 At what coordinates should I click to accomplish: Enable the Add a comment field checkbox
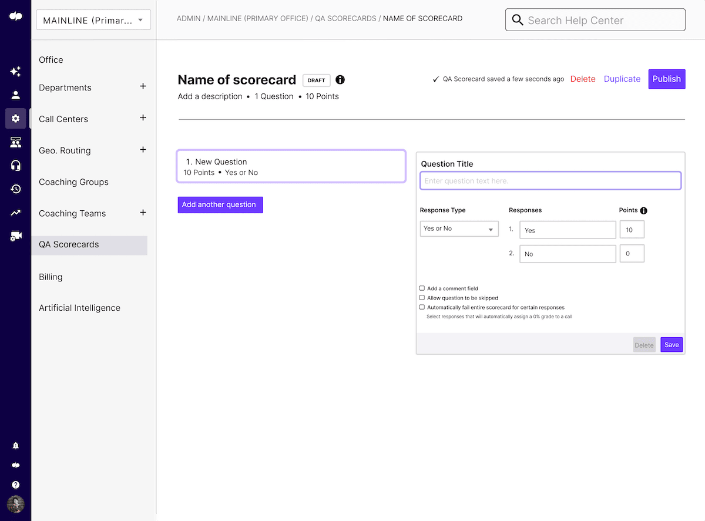(422, 288)
